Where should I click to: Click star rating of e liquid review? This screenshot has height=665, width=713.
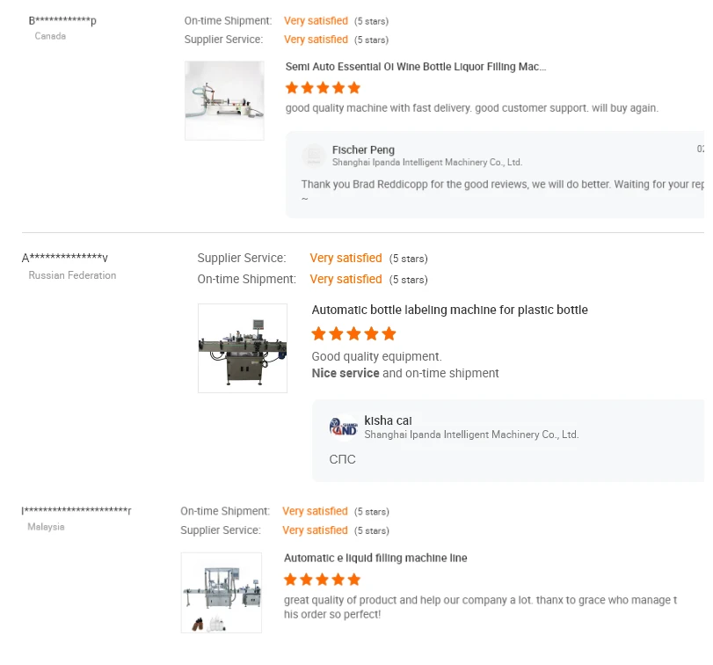(x=322, y=580)
